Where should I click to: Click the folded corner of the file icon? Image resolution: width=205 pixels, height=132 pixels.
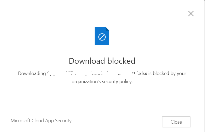(x=107, y=29)
